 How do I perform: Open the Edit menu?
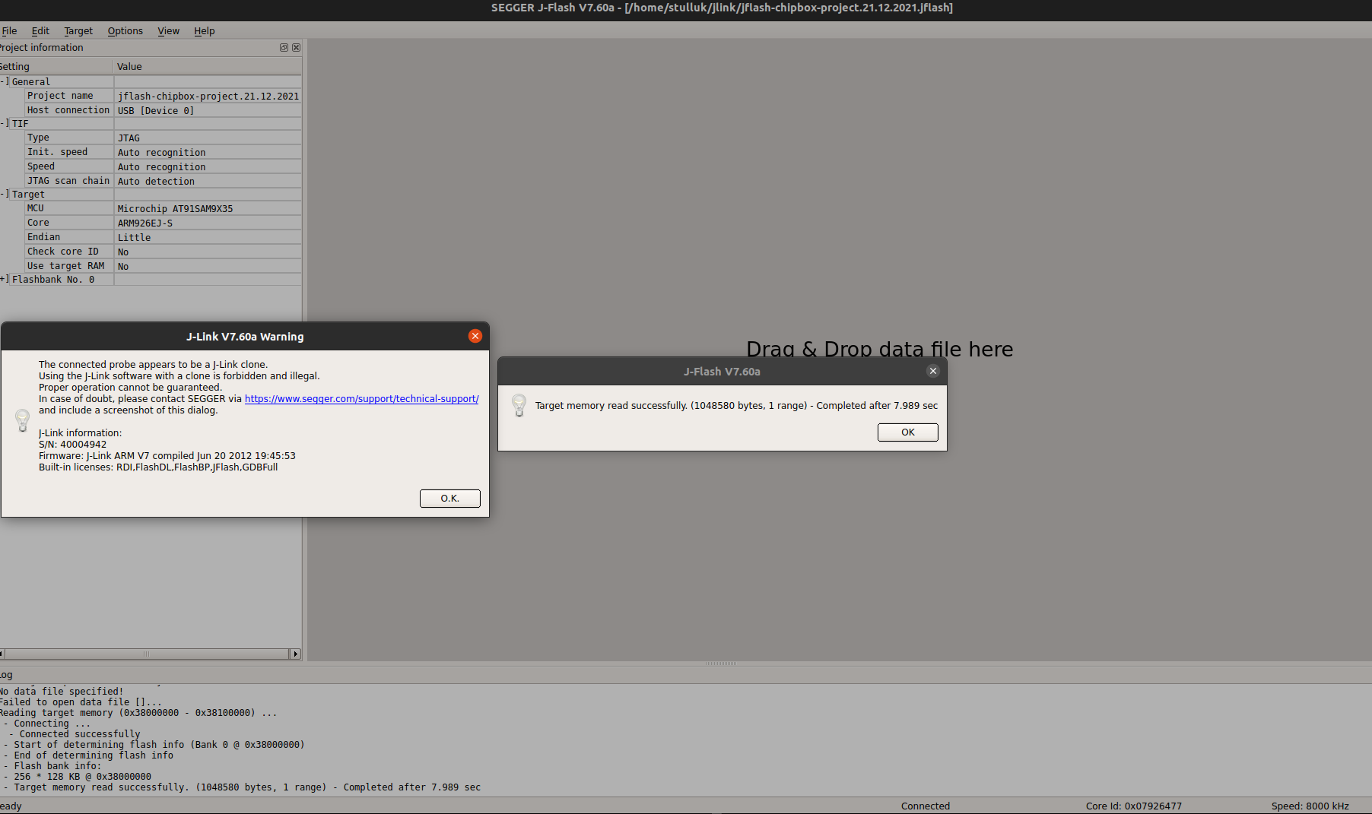pos(40,31)
